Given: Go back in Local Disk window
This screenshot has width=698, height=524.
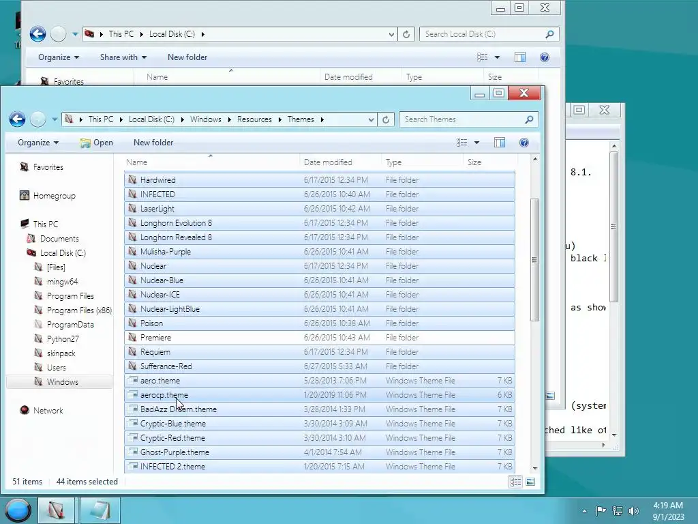Looking at the screenshot, I should [38, 34].
